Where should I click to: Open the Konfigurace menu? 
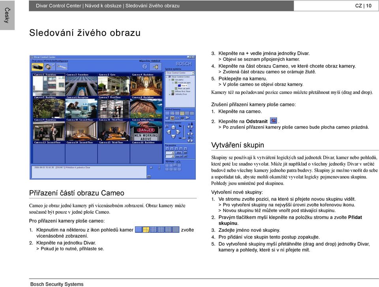coord(62,61)
